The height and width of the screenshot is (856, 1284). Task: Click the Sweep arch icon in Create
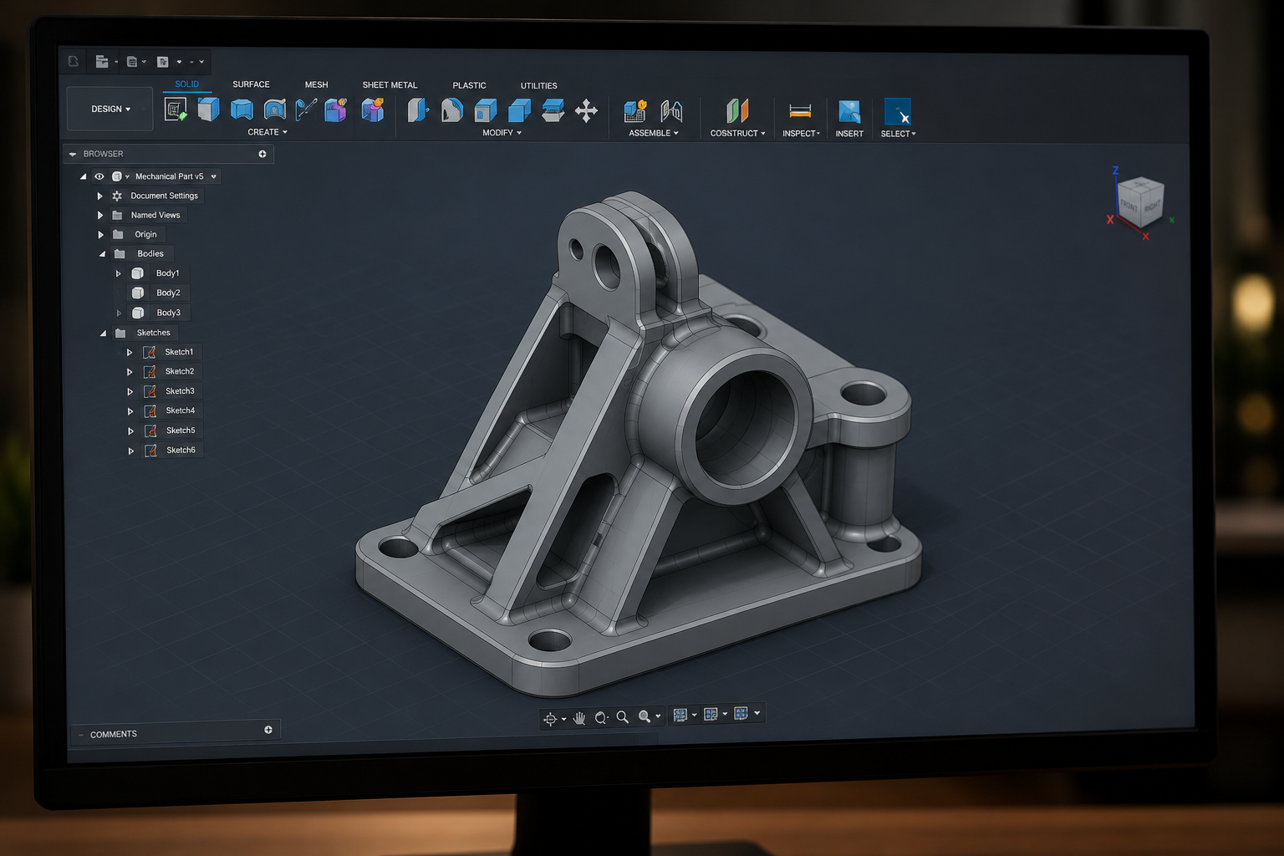[274, 110]
